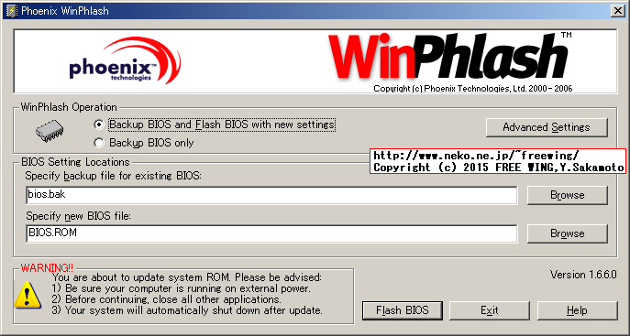This screenshot has height=336, width=630.
Task: Click the WinPhlash title bar app icon
Action: [11, 11]
